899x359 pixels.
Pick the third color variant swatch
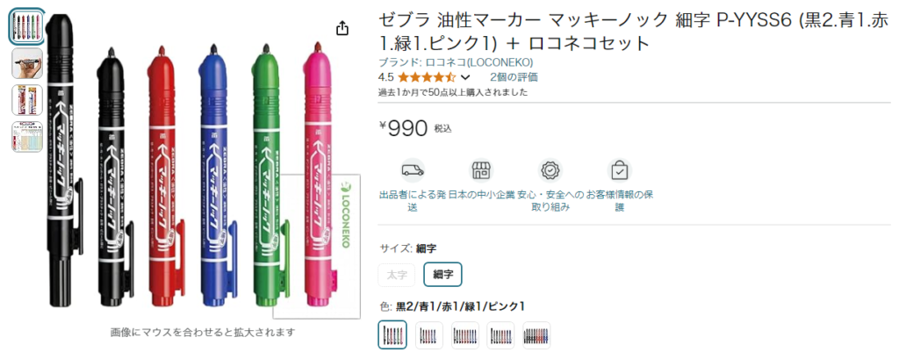[x=465, y=334]
